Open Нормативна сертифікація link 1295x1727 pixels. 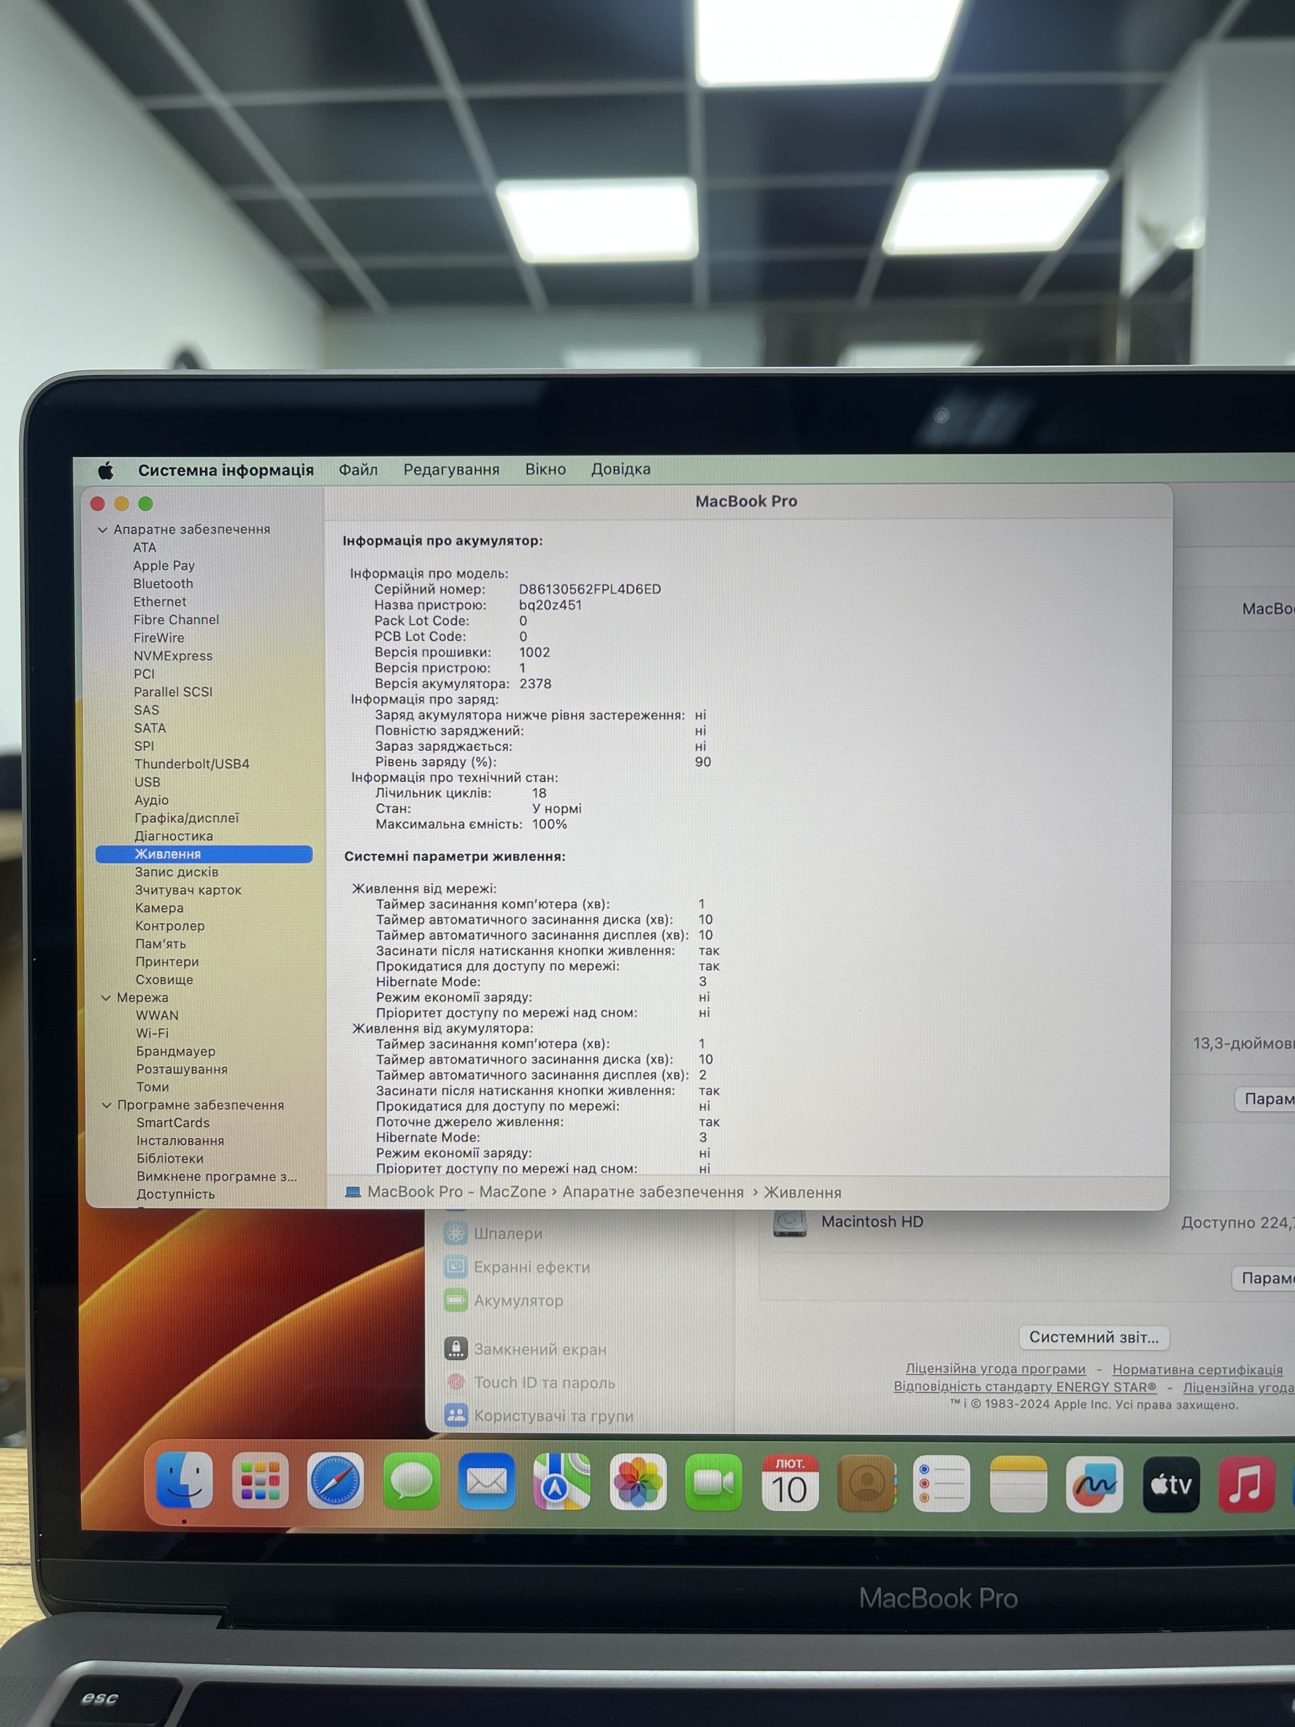[x=1197, y=1369]
